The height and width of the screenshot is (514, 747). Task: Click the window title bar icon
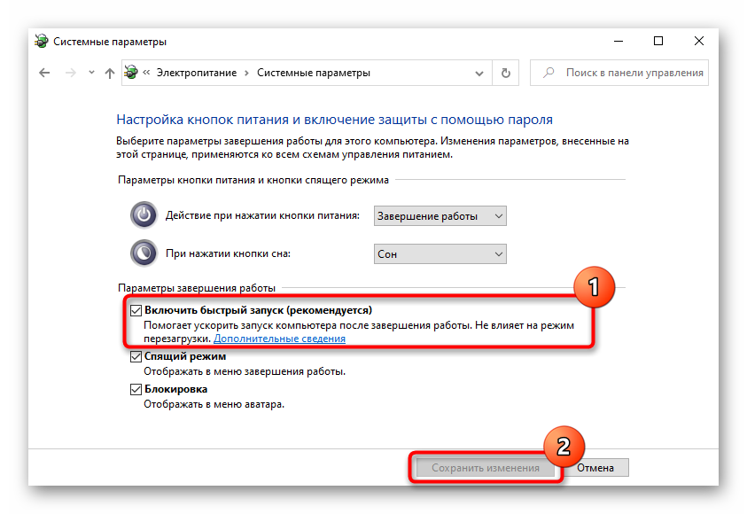(x=42, y=41)
